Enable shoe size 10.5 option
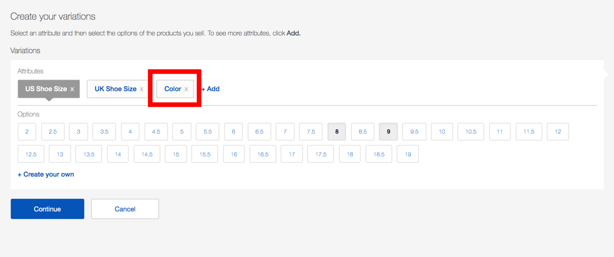614x257 pixels. [470, 132]
